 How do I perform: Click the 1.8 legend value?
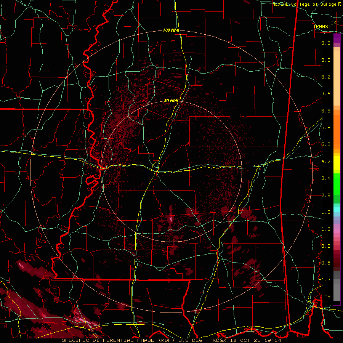[x=326, y=212]
